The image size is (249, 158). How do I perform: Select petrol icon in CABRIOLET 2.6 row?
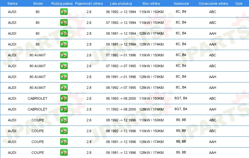point(64,98)
